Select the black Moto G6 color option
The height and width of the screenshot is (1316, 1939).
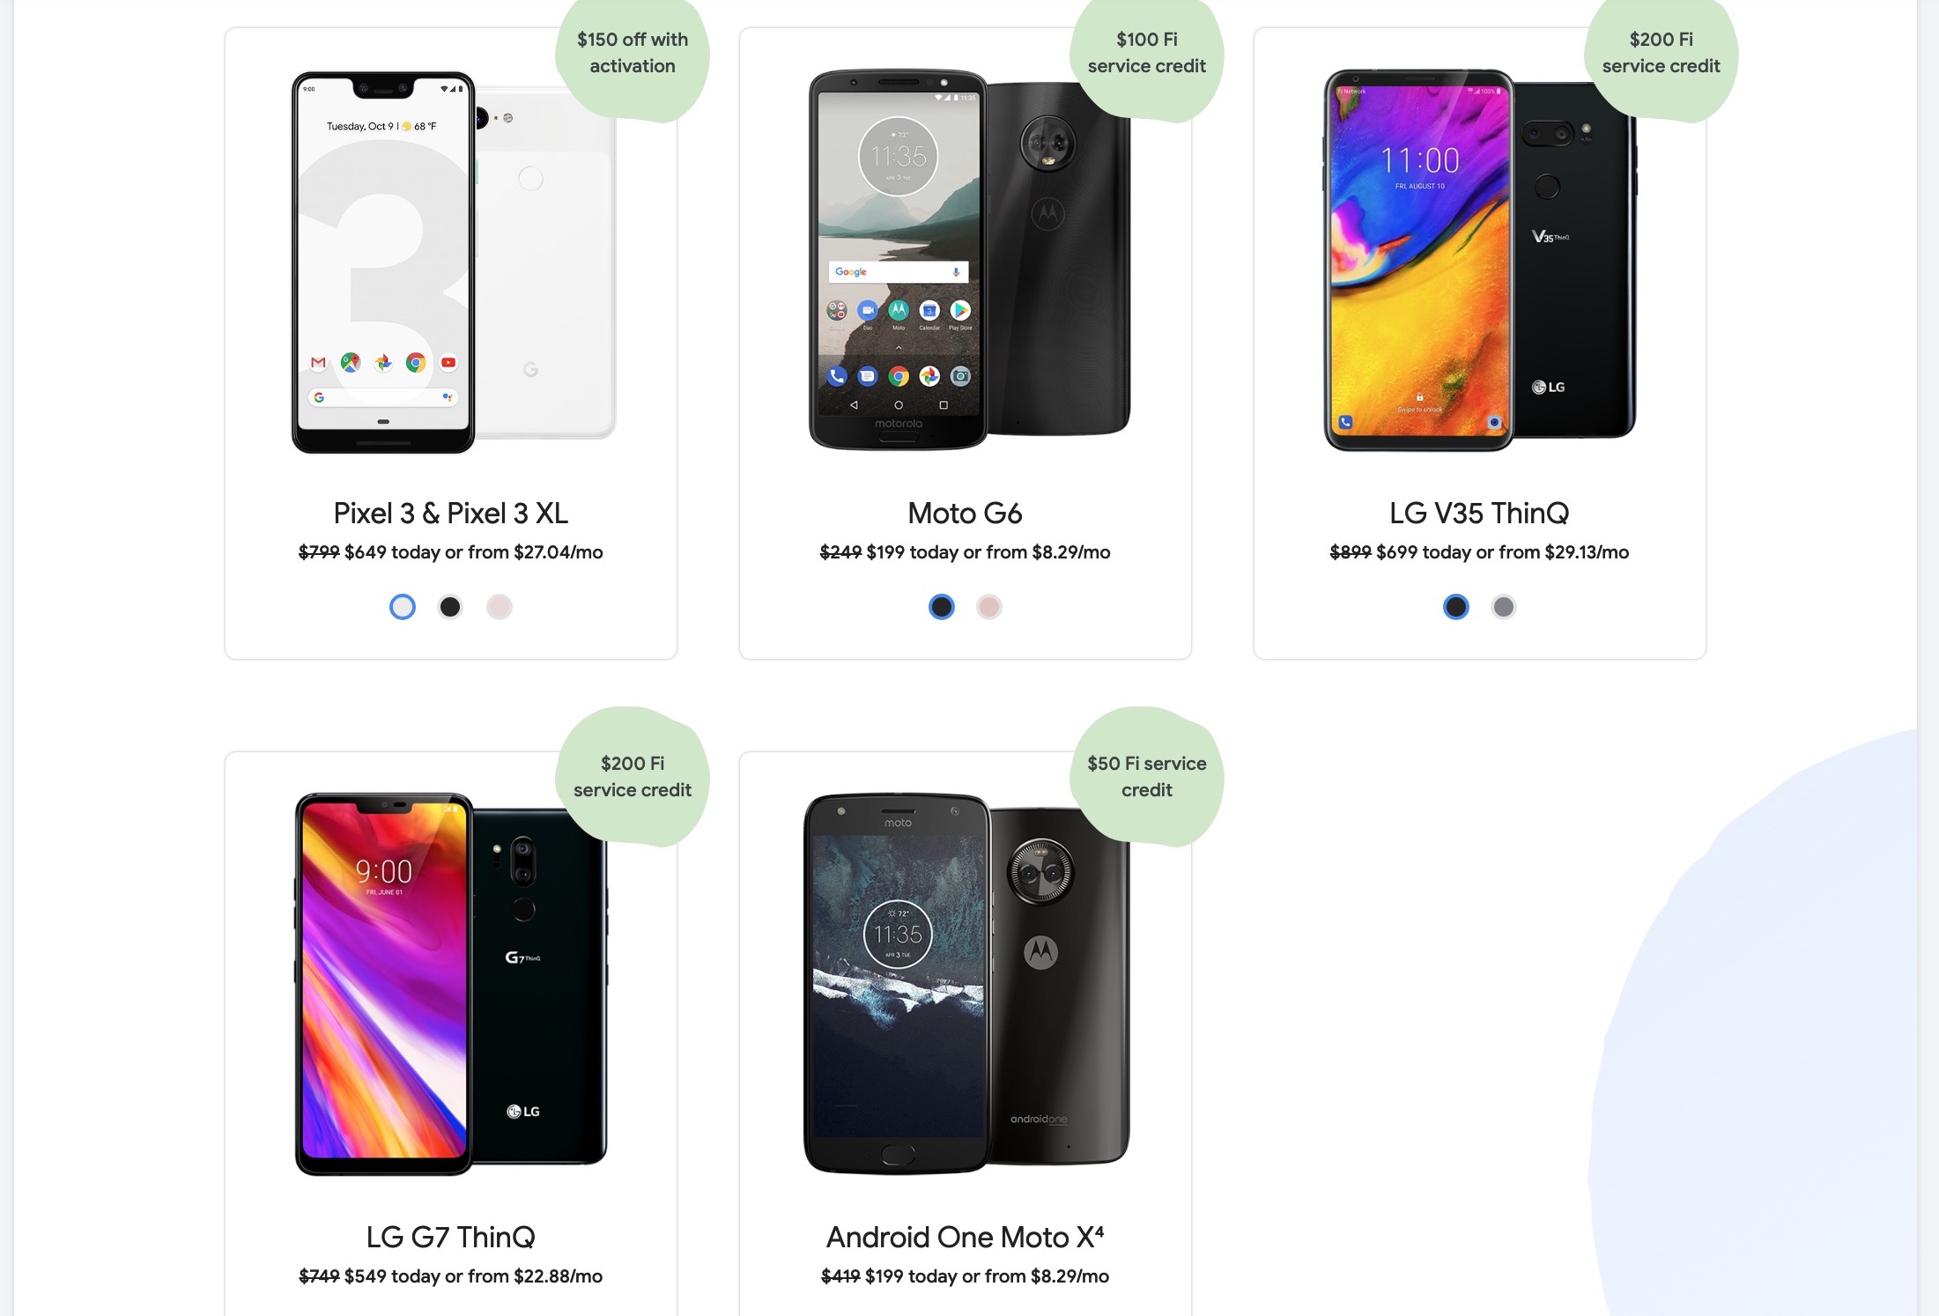pyautogui.click(x=942, y=607)
